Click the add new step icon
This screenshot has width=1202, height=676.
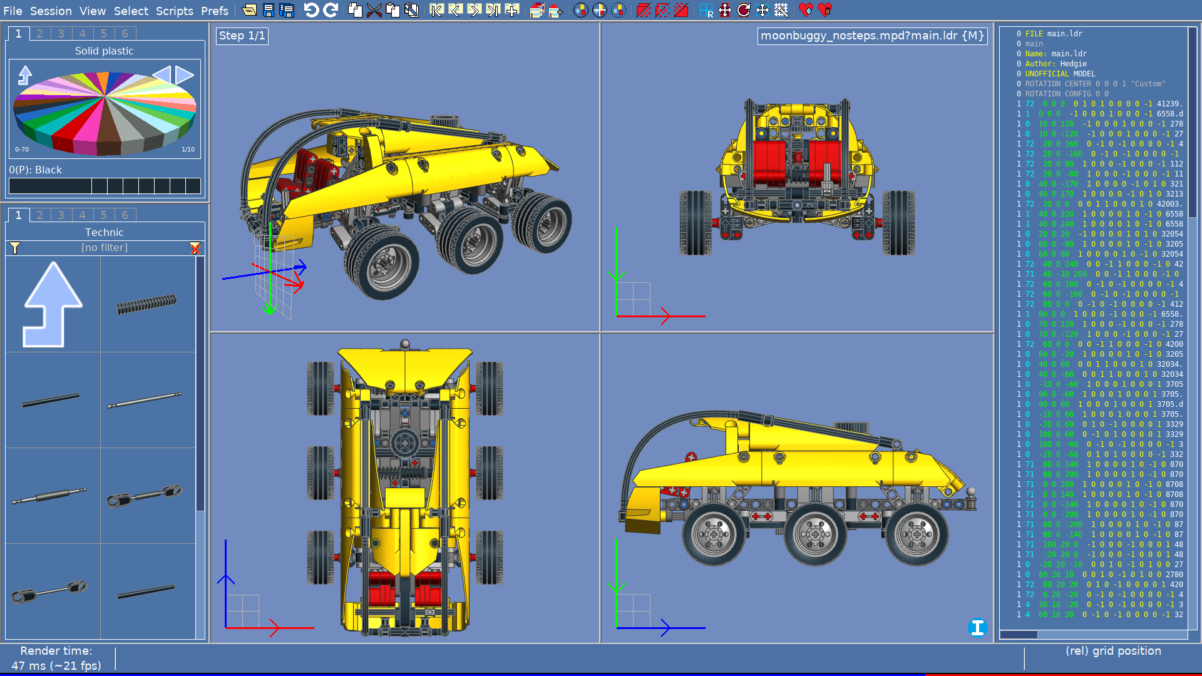(512, 10)
